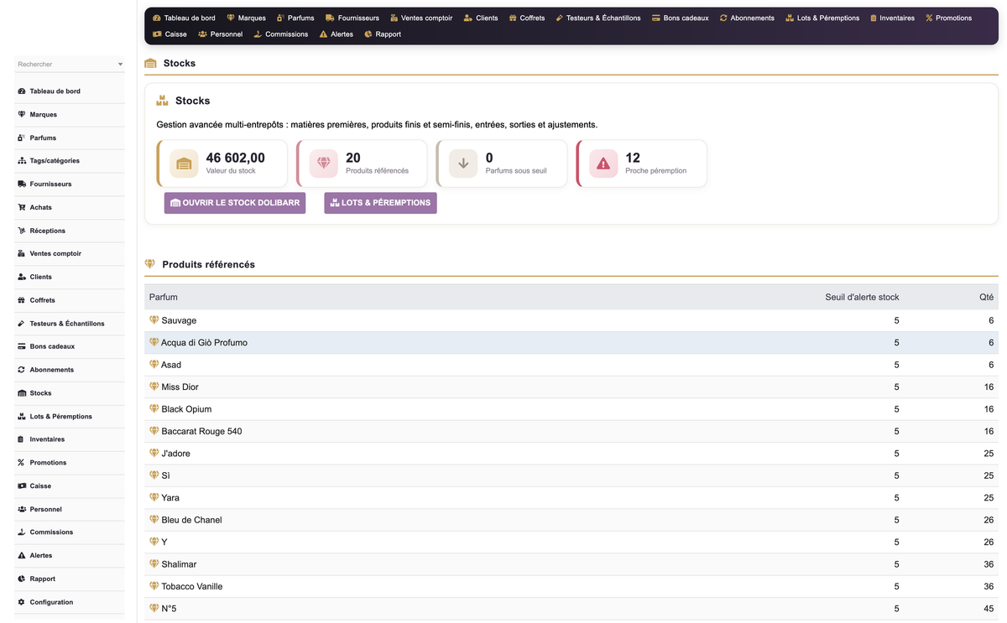Select the N°5 product row
This screenshot has height=623, width=1007.
tap(571, 609)
